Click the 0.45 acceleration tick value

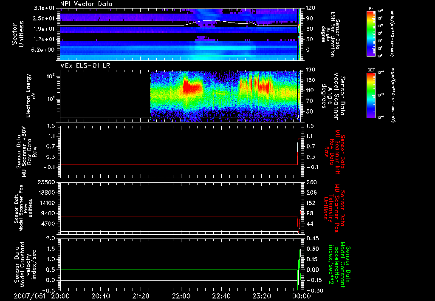[x=313, y=239]
